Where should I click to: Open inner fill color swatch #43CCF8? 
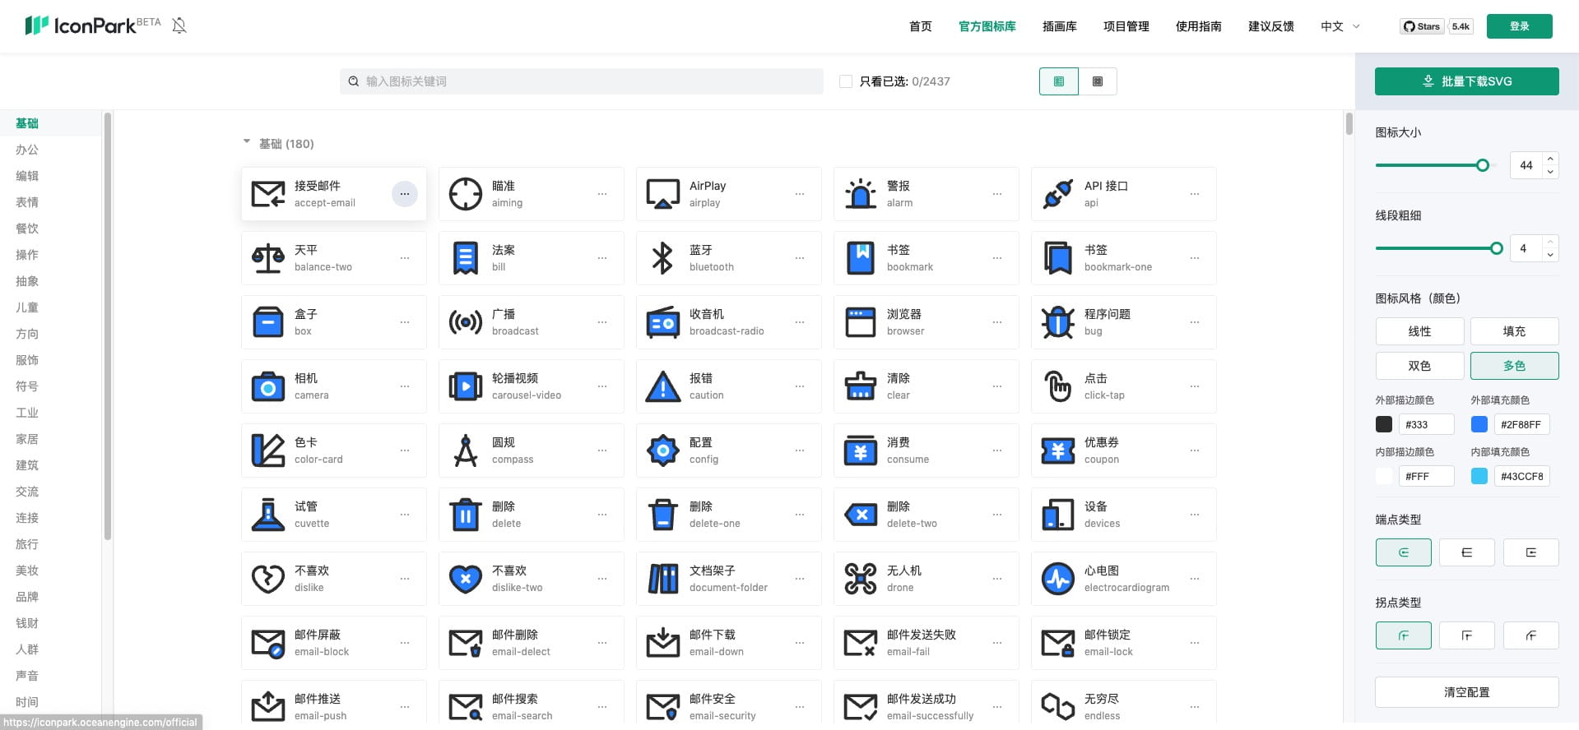(x=1479, y=476)
